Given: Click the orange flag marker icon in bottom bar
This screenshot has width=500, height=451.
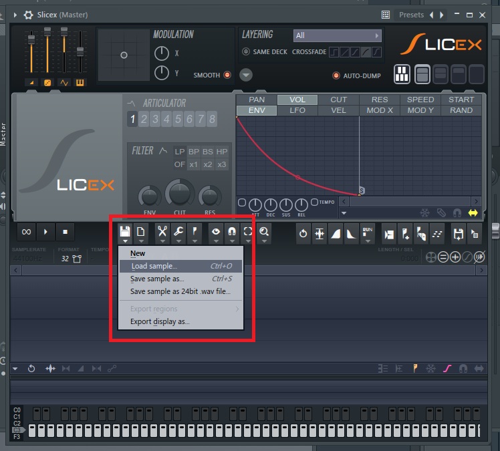Looking at the screenshot, I should (x=415, y=368).
